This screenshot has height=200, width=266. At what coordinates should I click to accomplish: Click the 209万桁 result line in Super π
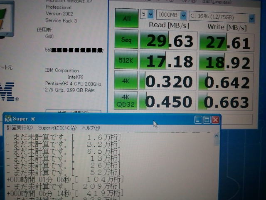[x=63, y=186]
